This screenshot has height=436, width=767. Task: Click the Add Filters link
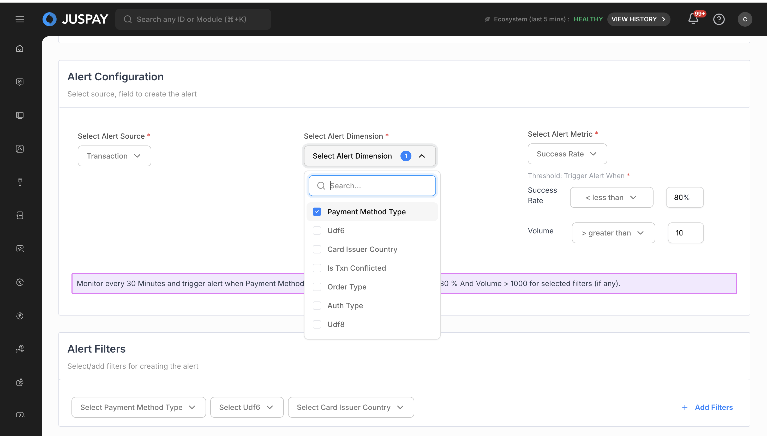(707, 407)
